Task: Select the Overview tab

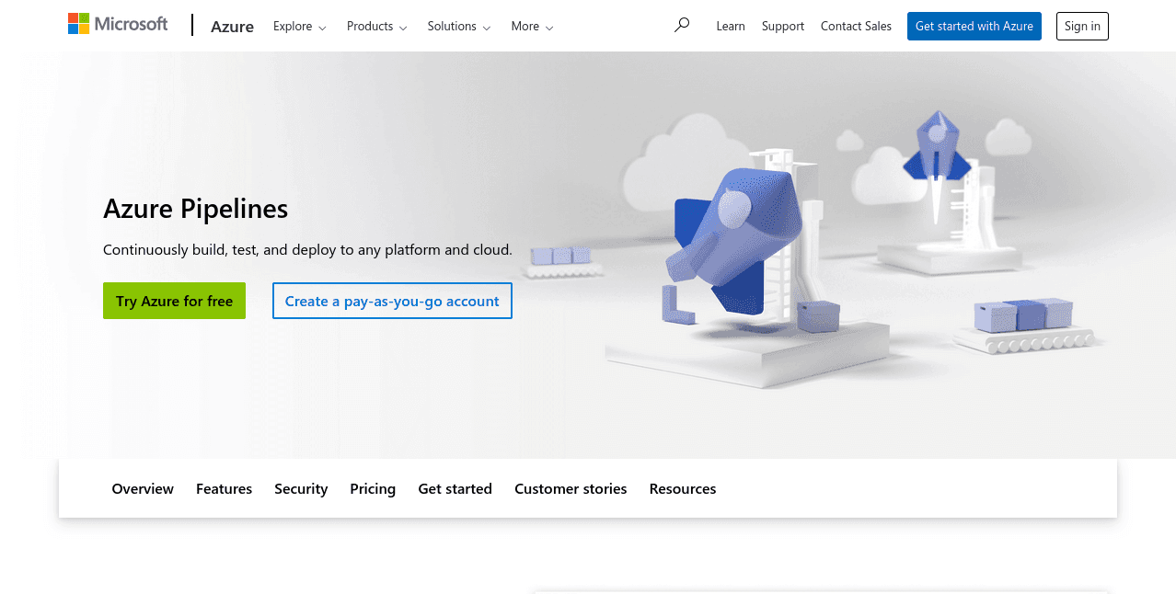Action: 143,489
